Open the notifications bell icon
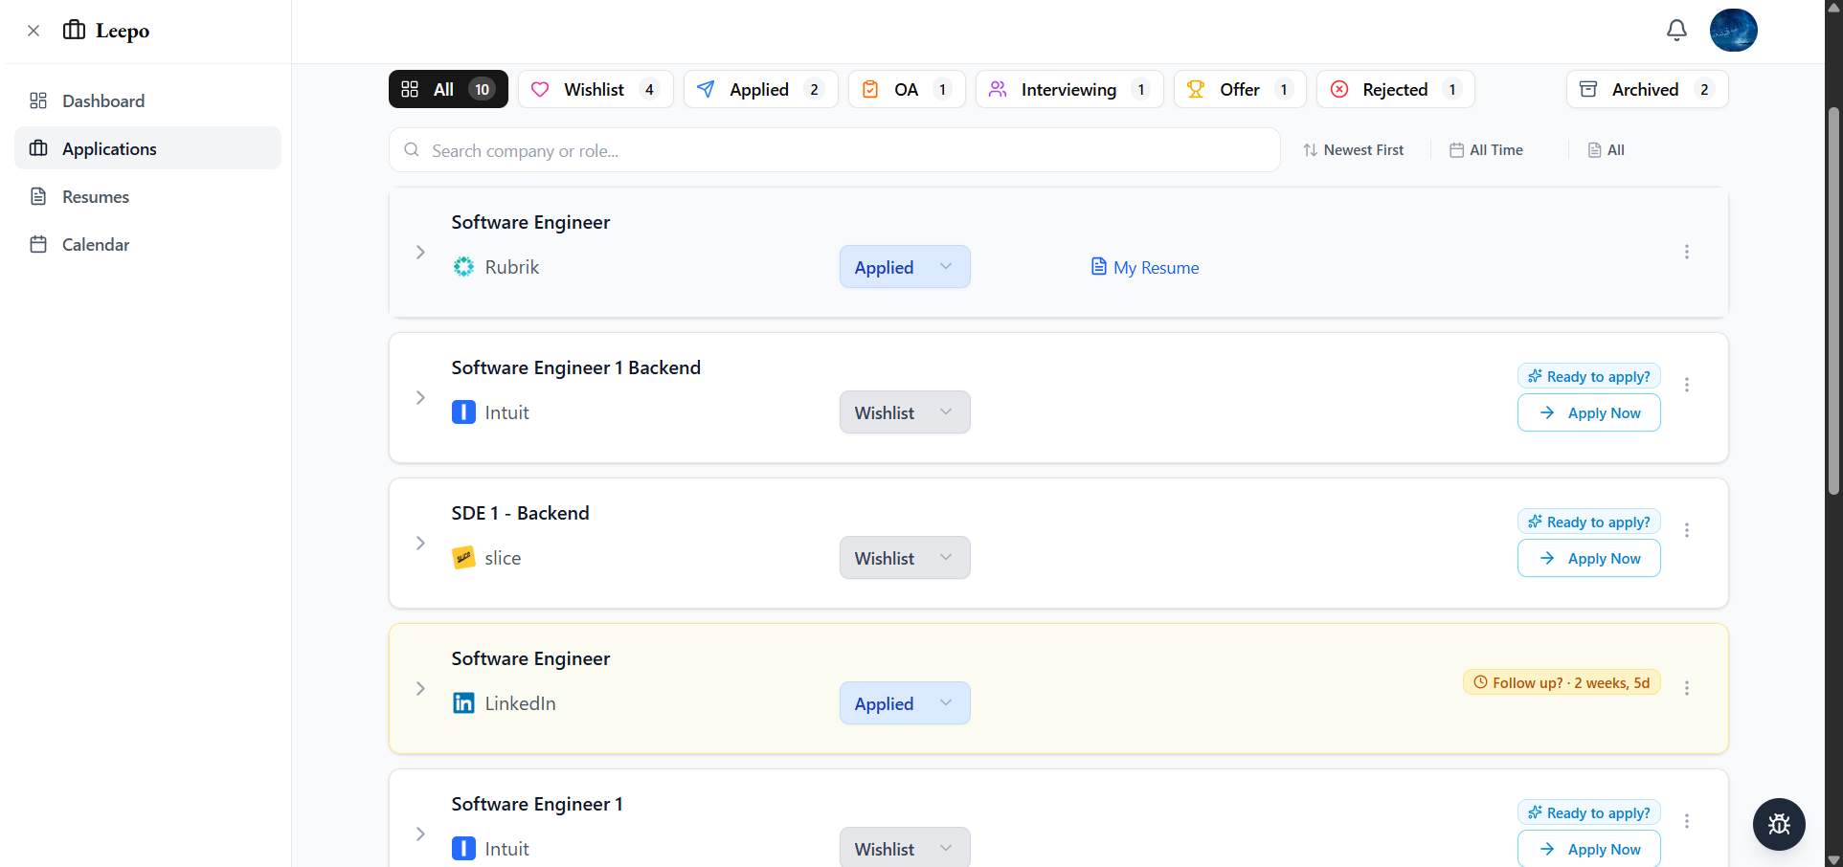This screenshot has width=1843, height=867. tap(1676, 30)
